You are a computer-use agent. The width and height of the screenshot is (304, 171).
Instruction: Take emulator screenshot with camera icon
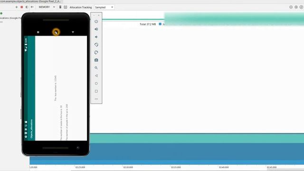96,60
